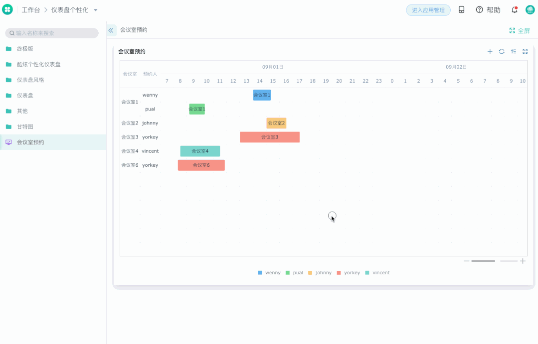
Task: Click the help question mark icon
Action: 479,9
